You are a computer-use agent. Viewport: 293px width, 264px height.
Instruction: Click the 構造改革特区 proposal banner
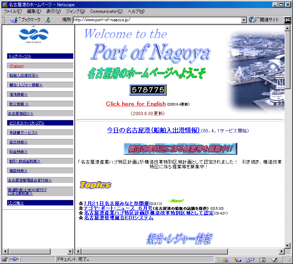[x=180, y=149]
